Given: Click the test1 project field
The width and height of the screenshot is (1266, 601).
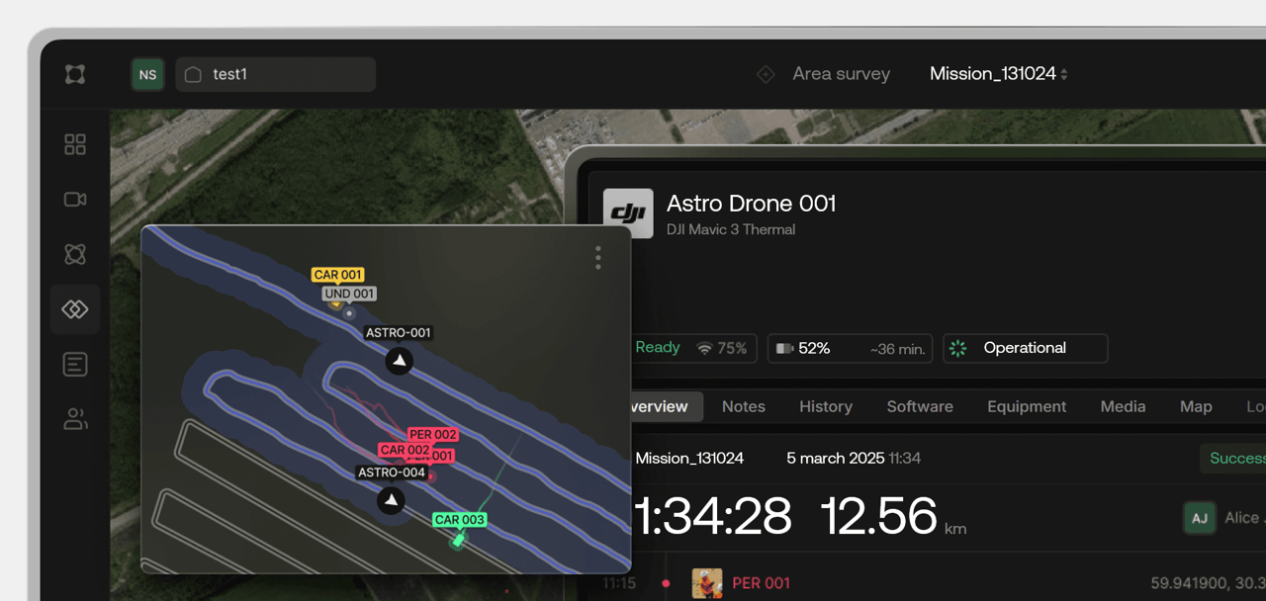Looking at the screenshot, I should [275, 74].
